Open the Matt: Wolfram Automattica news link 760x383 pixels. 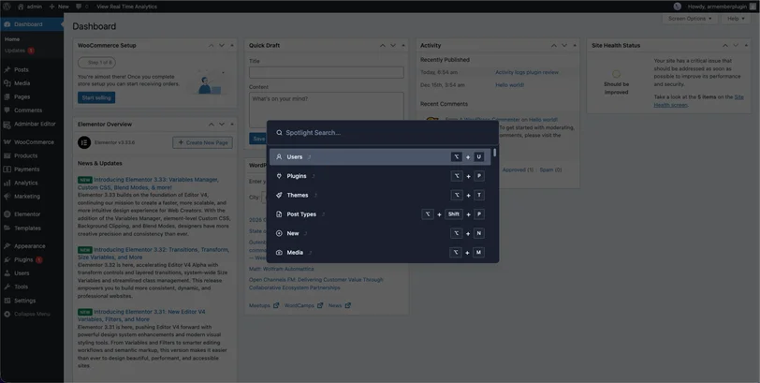point(281,269)
